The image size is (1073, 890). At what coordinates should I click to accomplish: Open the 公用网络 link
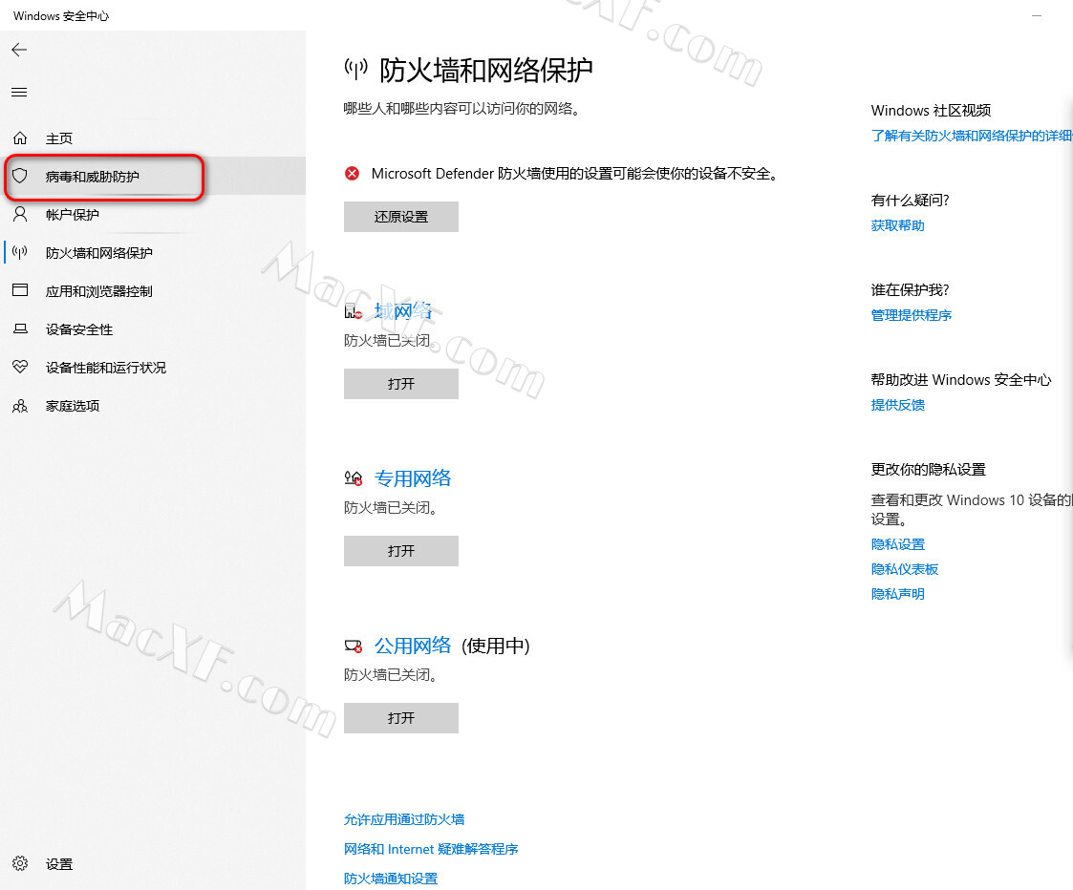pyautogui.click(x=413, y=646)
